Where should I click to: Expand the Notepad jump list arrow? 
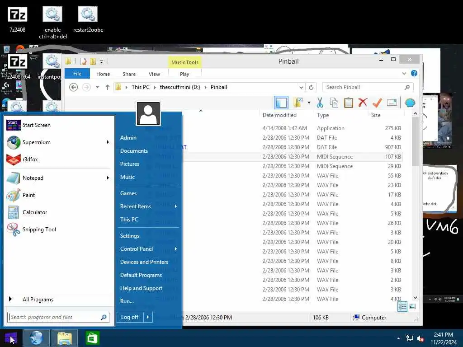pos(108,178)
